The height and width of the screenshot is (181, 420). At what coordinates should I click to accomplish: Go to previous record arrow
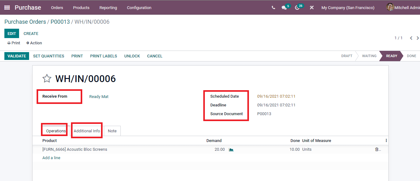[411, 38]
